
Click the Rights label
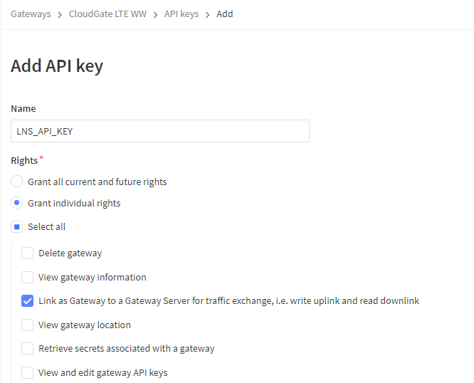[x=24, y=160]
